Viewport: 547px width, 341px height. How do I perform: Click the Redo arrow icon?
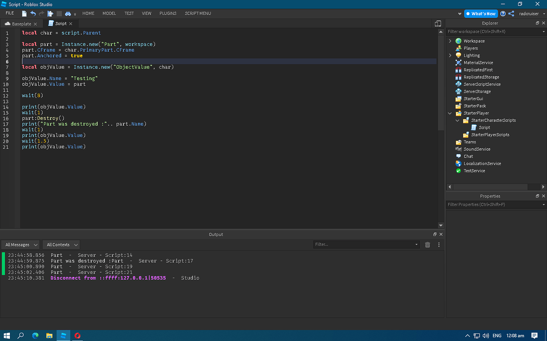(x=41, y=13)
